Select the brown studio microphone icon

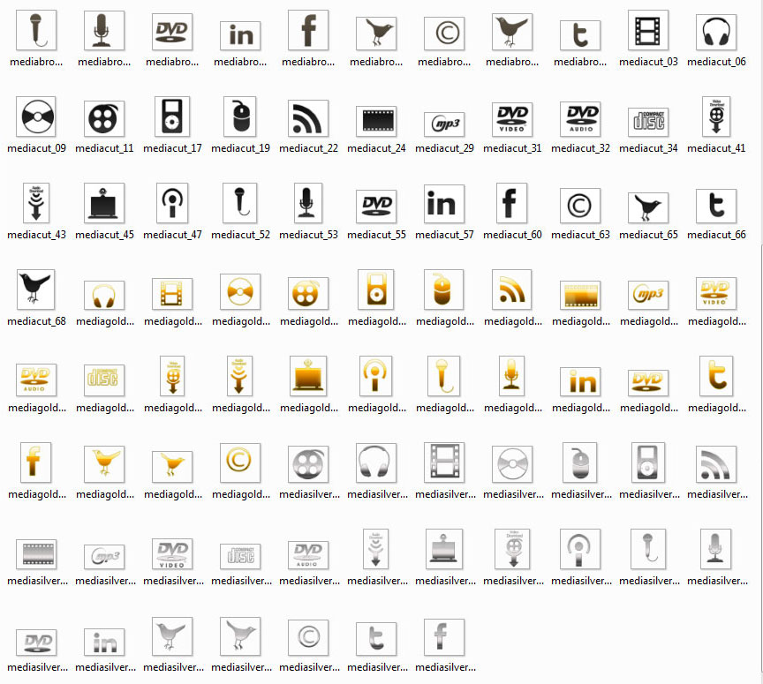tap(104, 30)
